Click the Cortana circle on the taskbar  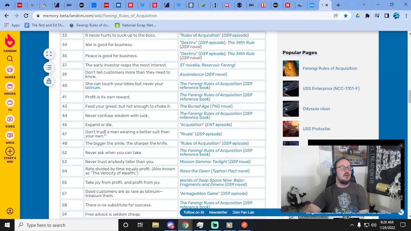click(126, 225)
